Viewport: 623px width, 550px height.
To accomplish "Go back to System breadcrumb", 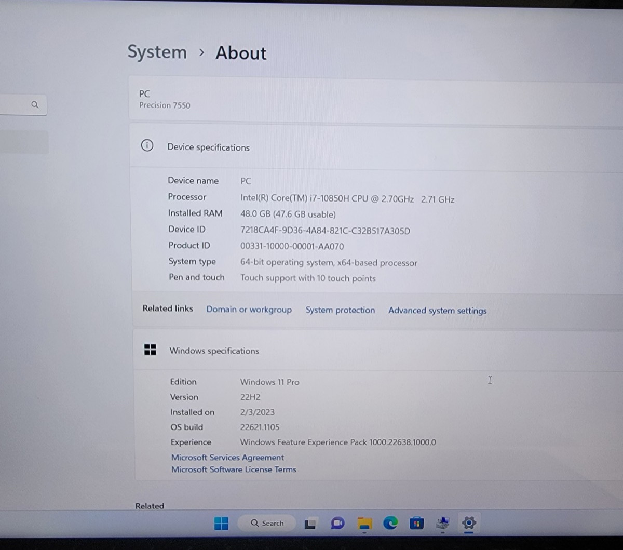I will [x=157, y=52].
